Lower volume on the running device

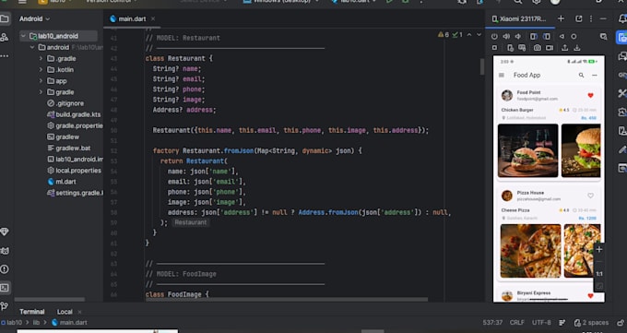[518, 36]
